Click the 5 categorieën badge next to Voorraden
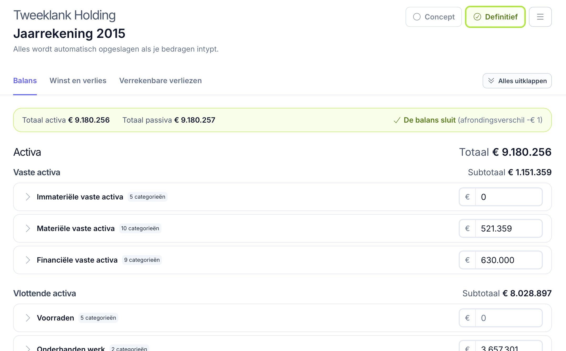The image size is (566, 351). point(98,318)
